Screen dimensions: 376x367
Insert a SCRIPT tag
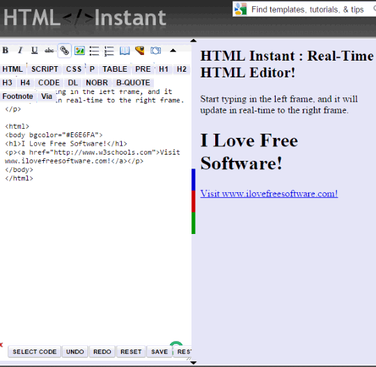click(45, 69)
